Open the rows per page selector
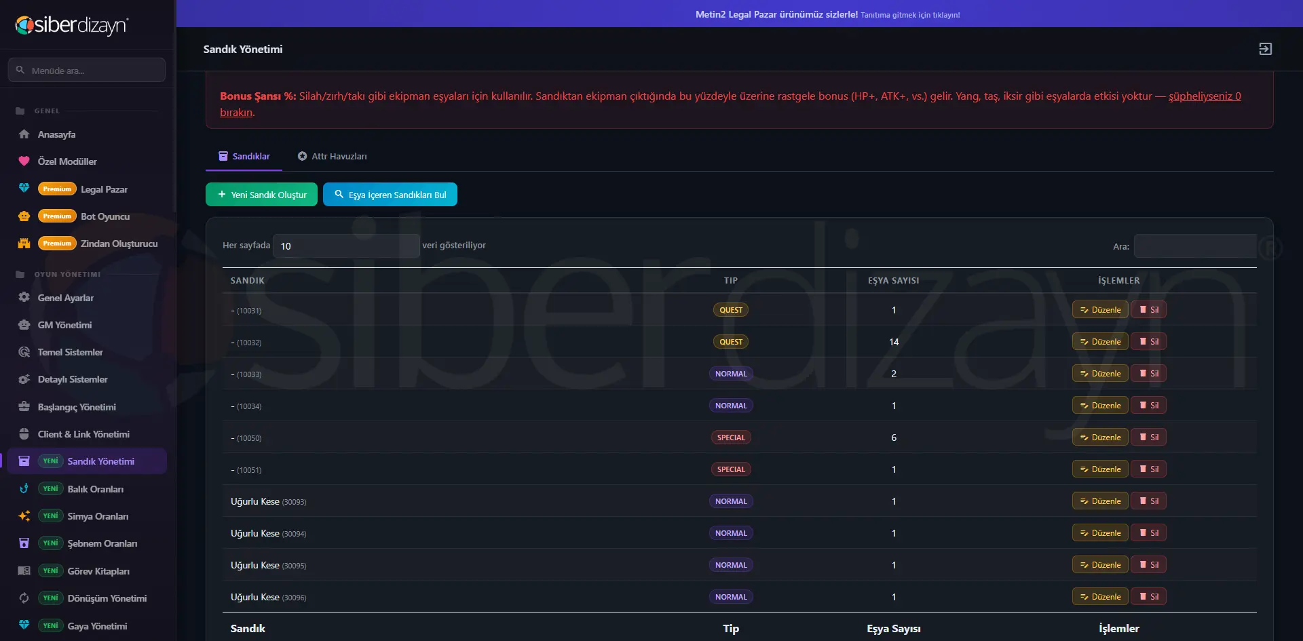Viewport: 1303px width, 641px height. tap(346, 246)
